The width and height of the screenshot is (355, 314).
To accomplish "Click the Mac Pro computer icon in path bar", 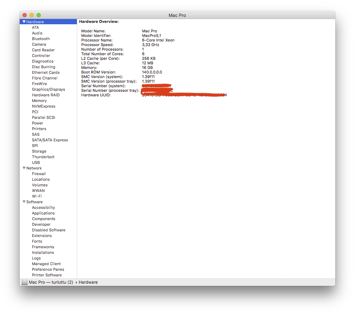I will 25,282.
